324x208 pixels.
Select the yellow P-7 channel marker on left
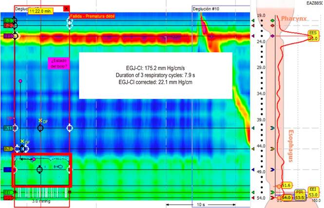(8, 149)
